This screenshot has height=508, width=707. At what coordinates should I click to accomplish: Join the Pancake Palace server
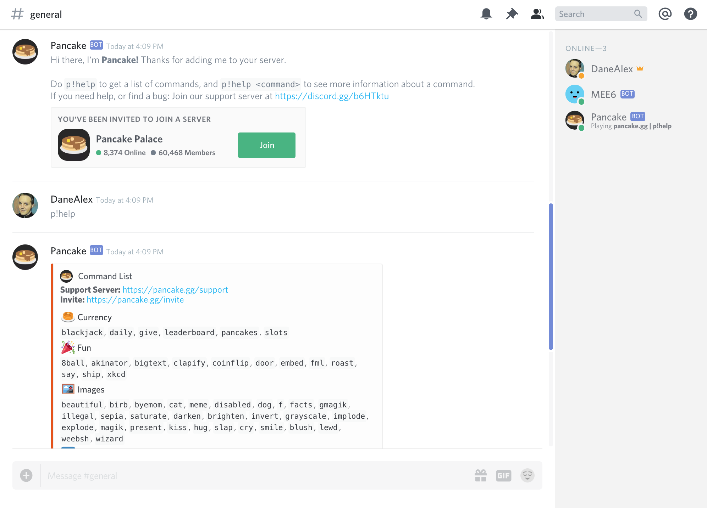[x=266, y=145]
